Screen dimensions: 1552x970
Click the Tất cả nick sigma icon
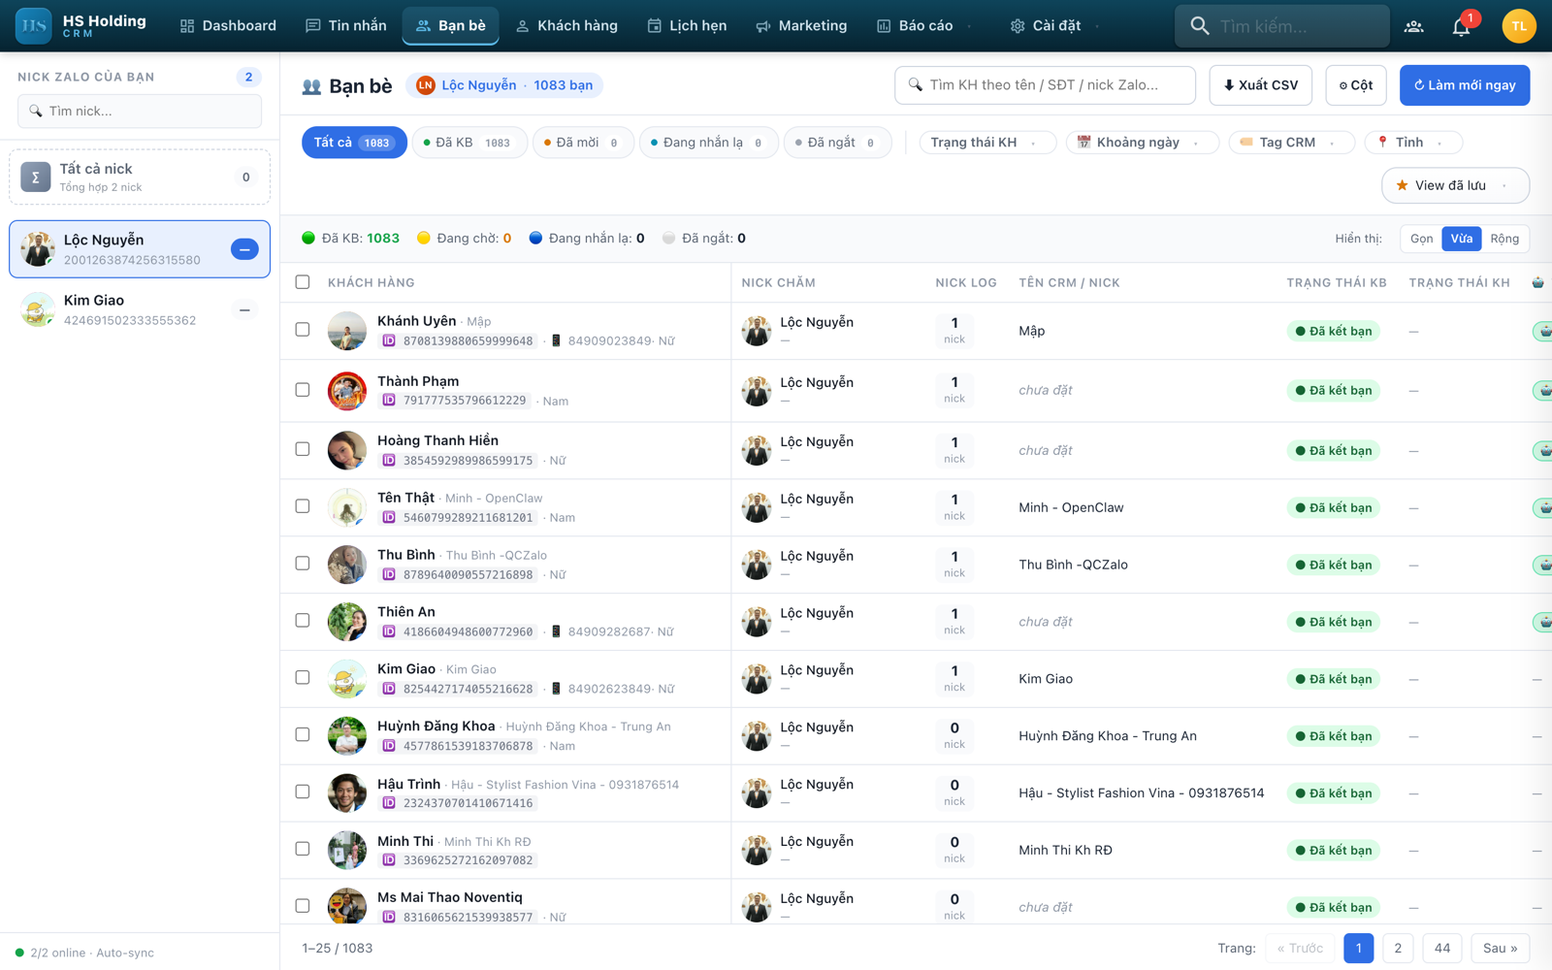pos(36,177)
